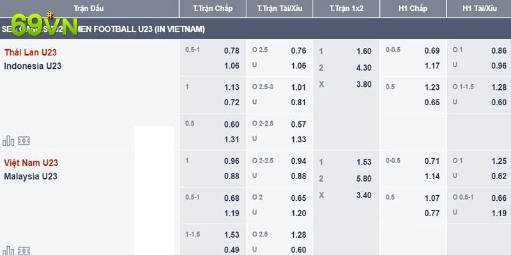
Task: Open pitch view icon for Thái Lan match
Action: click(x=24, y=141)
